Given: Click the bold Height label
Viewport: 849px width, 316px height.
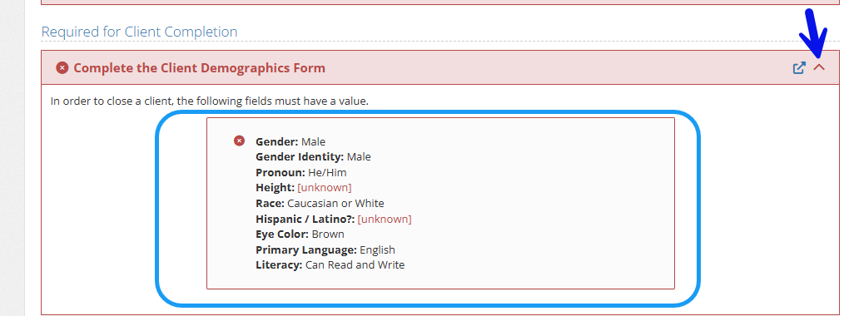Looking at the screenshot, I should point(275,188).
